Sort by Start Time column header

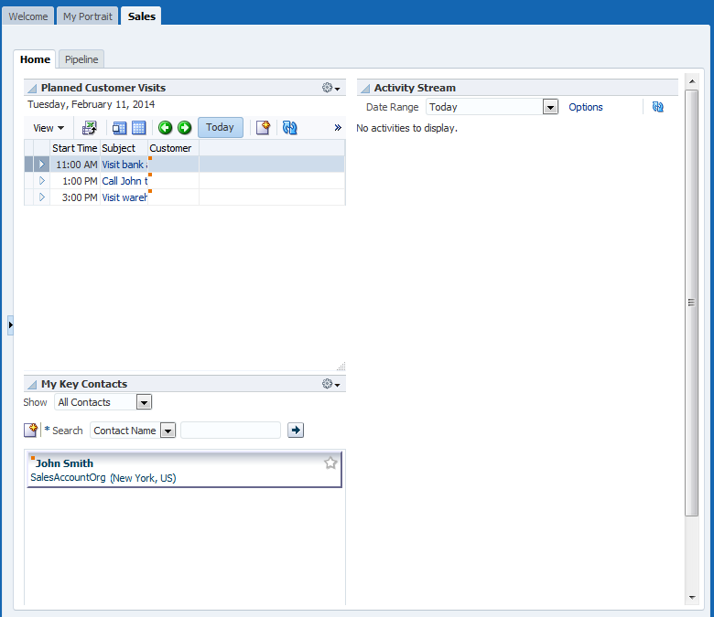pos(75,148)
